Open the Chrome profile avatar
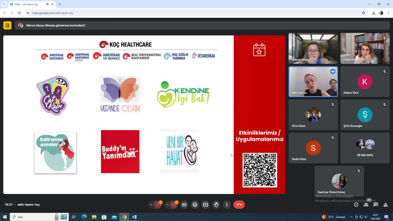 tap(381, 13)
